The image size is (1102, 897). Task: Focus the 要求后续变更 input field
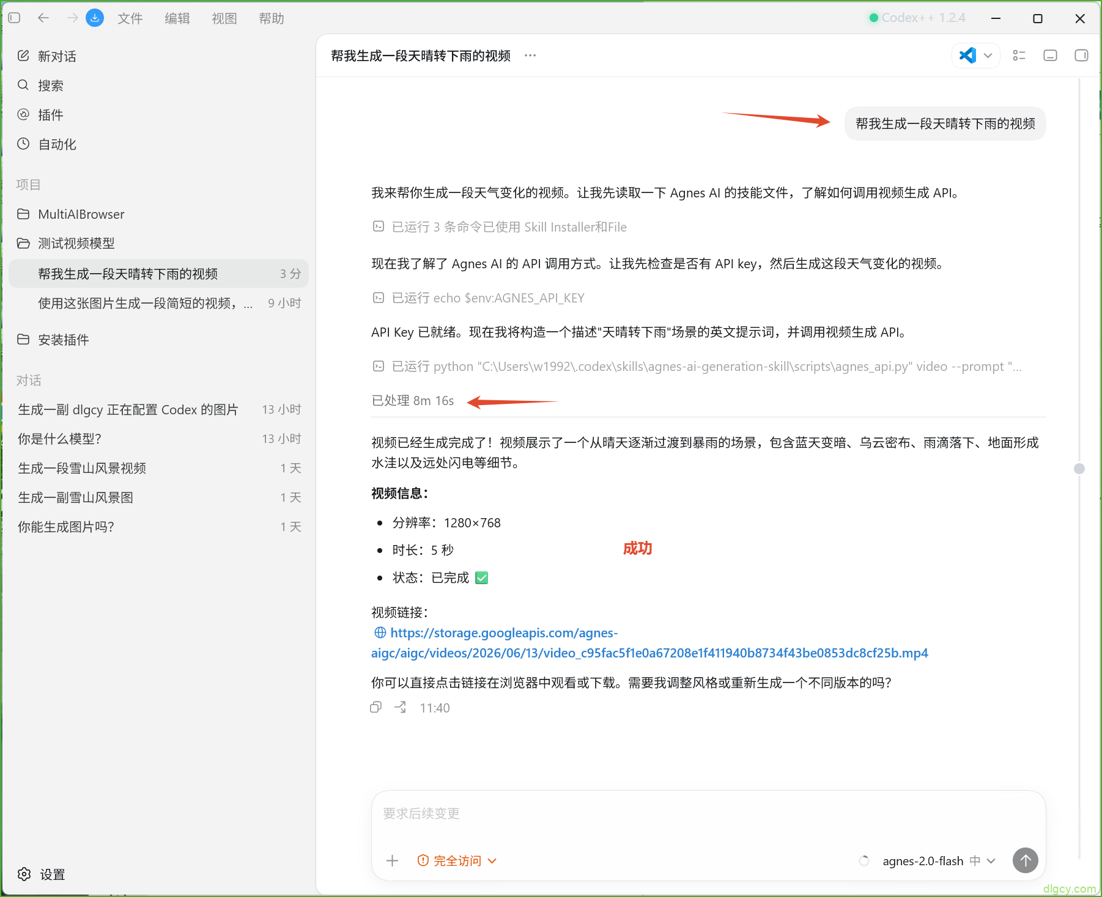tap(708, 814)
